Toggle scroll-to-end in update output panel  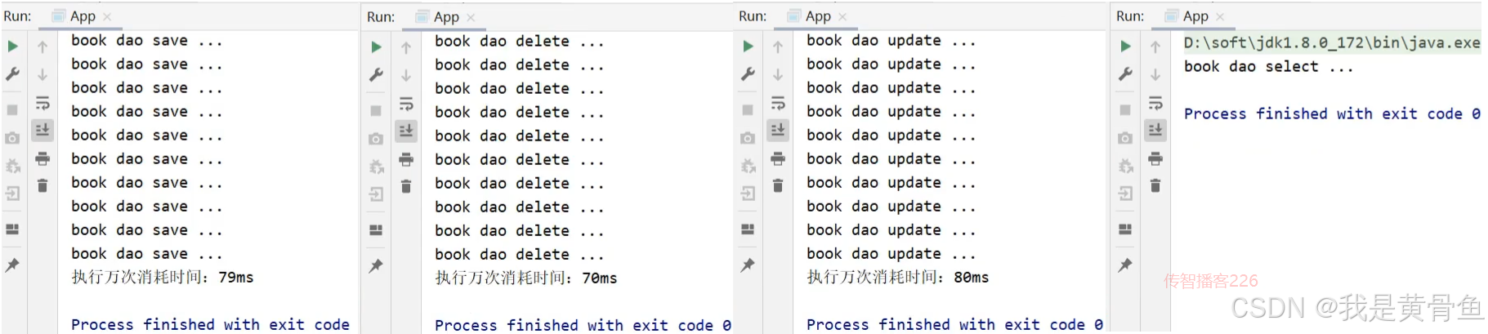coord(778,129)
